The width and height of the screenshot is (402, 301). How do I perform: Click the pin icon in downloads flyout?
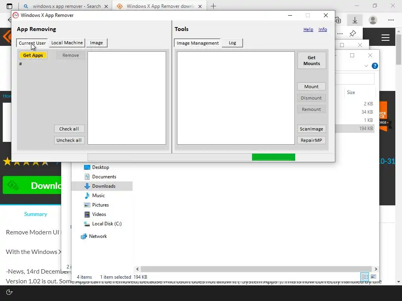(x=353, y=33)
